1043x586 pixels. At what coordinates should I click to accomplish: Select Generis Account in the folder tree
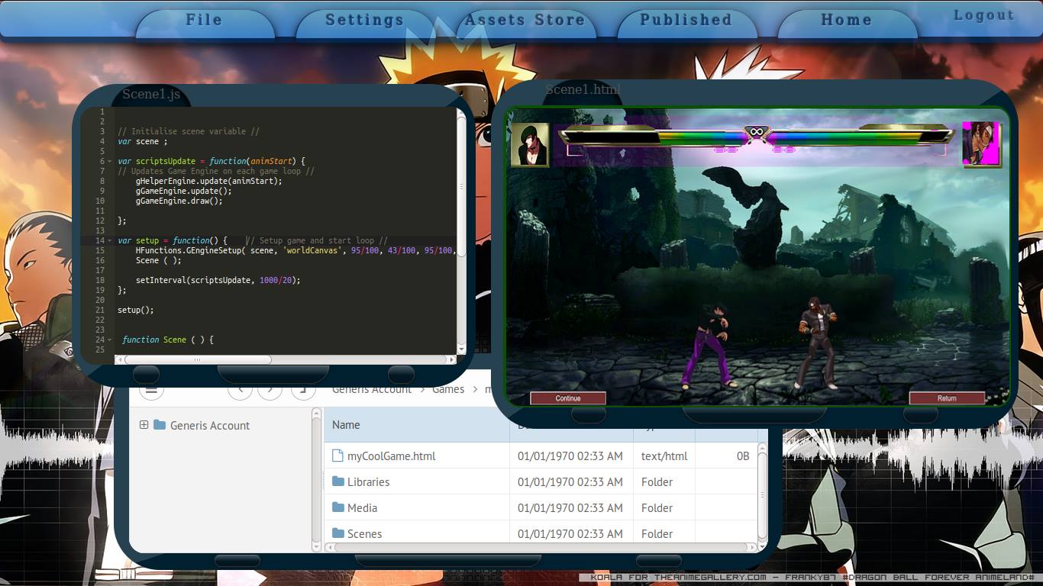[210, 426]
